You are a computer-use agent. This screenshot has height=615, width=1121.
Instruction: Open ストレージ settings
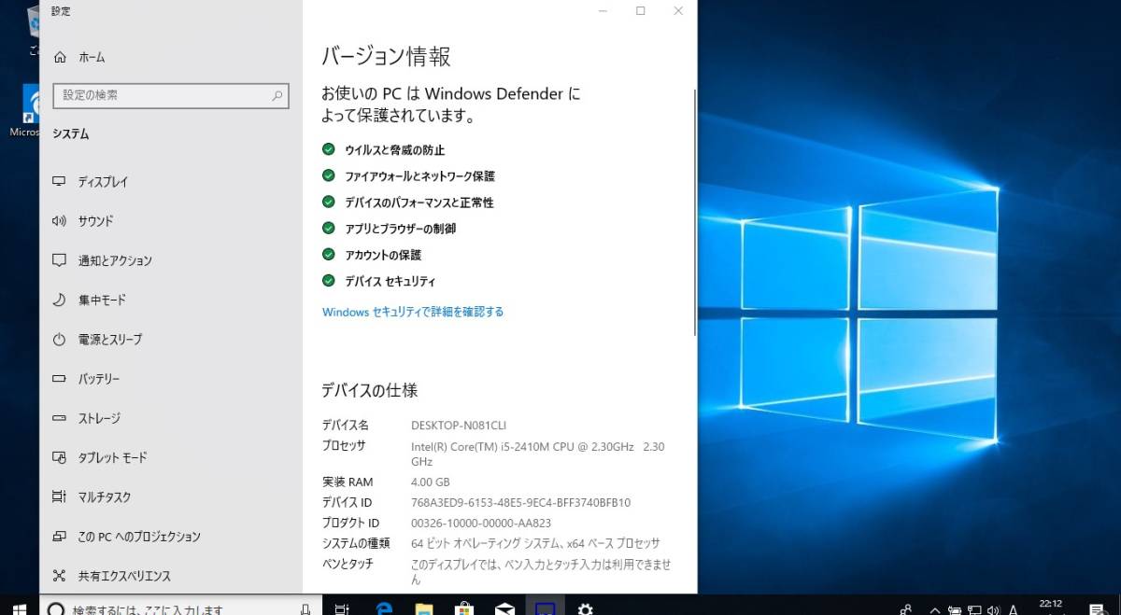[x=93, y=418]
